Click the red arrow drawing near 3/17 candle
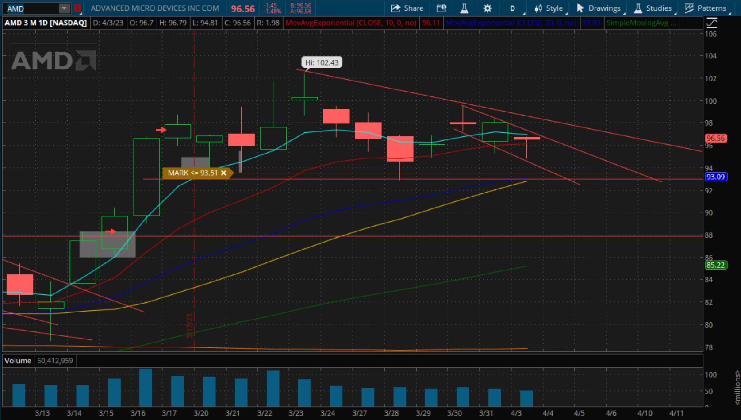The height and width of the screenshot is (420, 741). 161,130
